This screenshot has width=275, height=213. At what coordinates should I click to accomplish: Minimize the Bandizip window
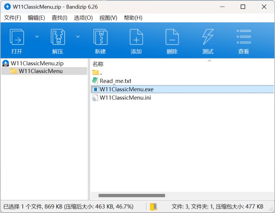[222, 7]
